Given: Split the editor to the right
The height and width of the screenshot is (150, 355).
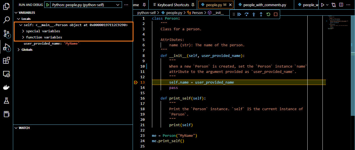Looking at the screenshot, I should click(x=341, y=5).
